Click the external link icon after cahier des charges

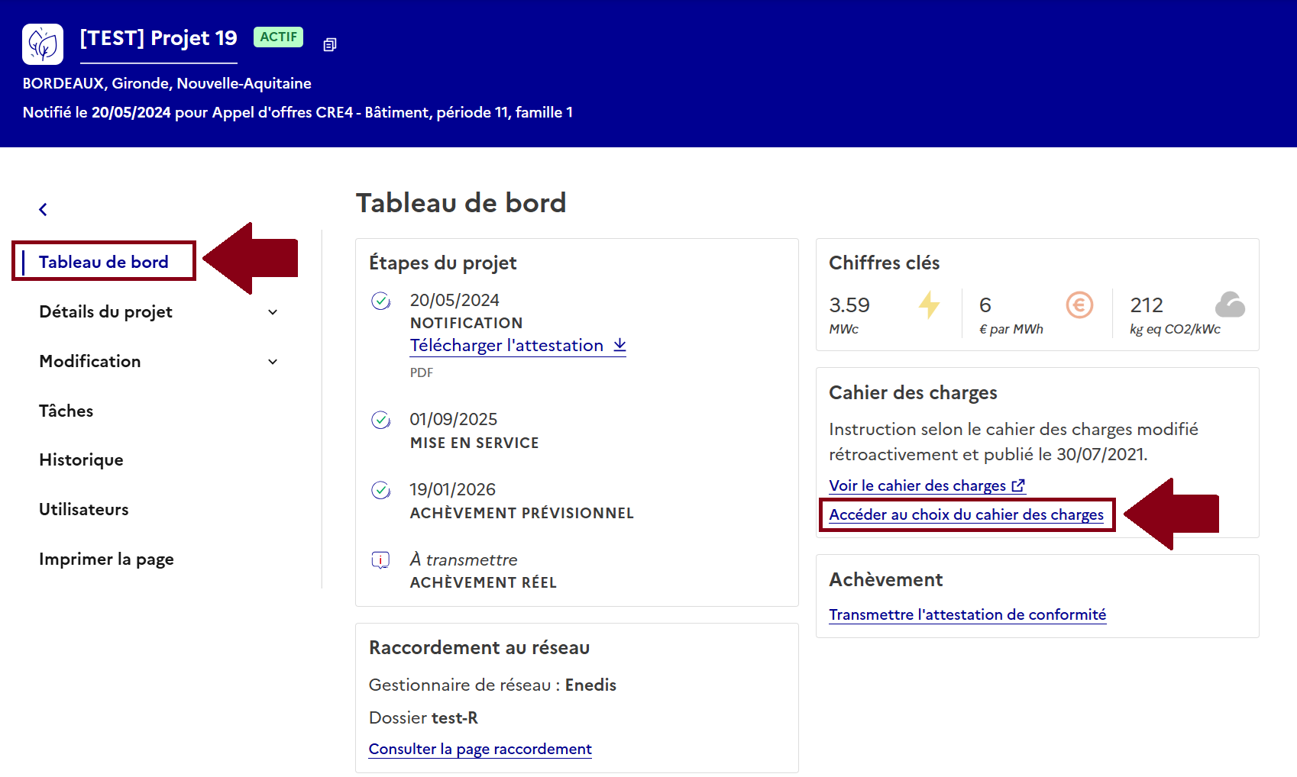(x=1018, y=485)
